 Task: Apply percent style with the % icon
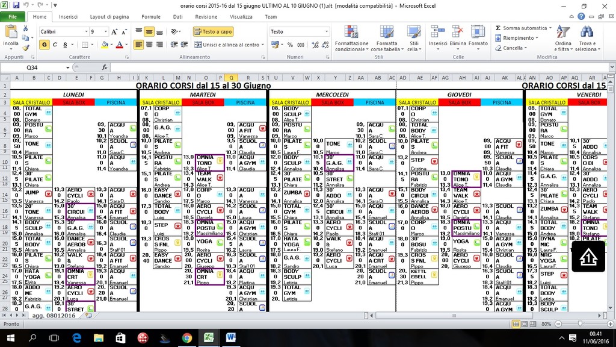(291, 45)
